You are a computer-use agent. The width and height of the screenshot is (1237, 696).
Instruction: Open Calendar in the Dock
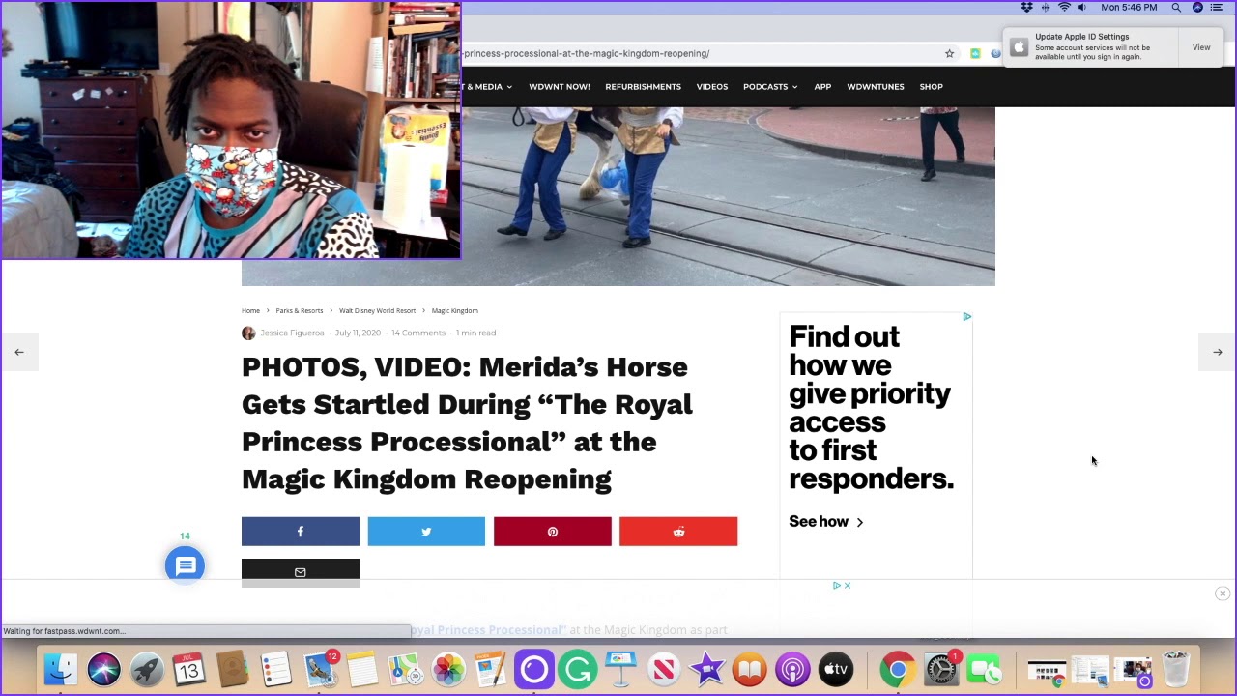coord(189,669)
